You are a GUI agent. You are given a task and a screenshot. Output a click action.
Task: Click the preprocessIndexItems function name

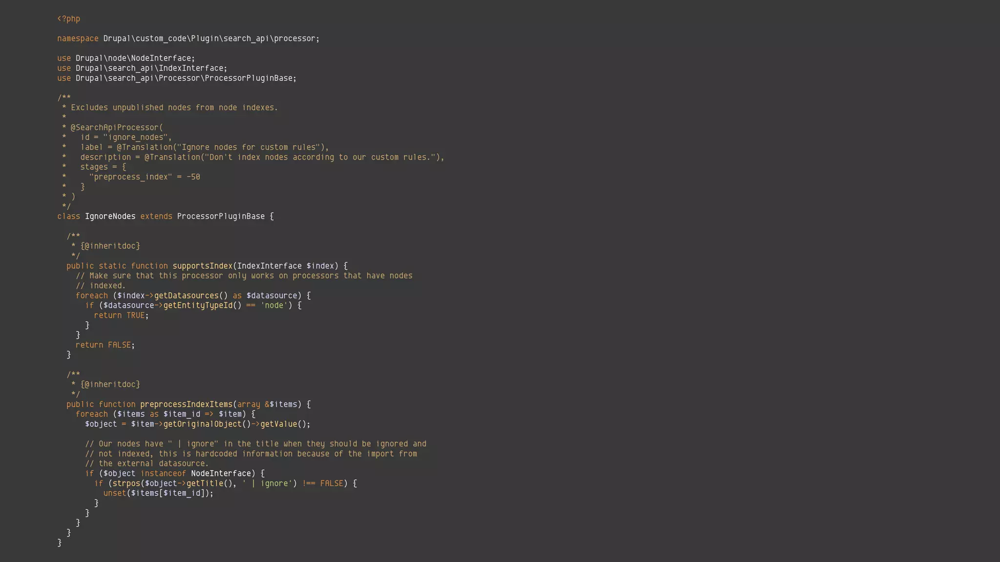187,404
